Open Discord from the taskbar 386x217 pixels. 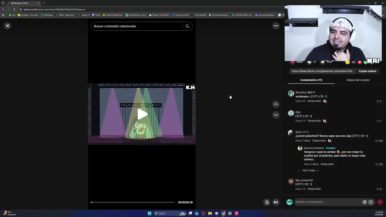(217, 213)
